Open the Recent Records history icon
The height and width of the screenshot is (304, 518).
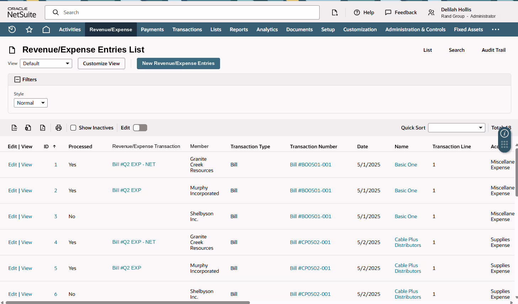12,29
